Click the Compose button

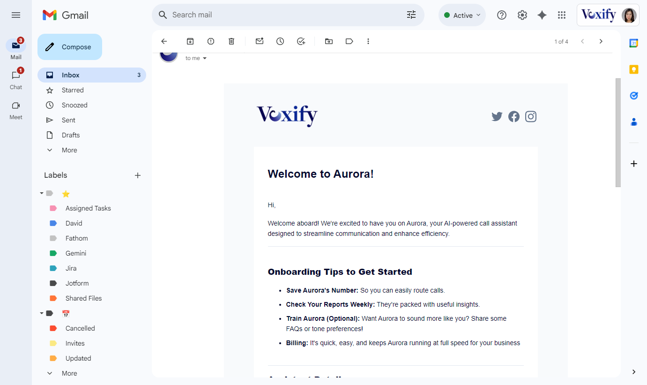point(70,47)
